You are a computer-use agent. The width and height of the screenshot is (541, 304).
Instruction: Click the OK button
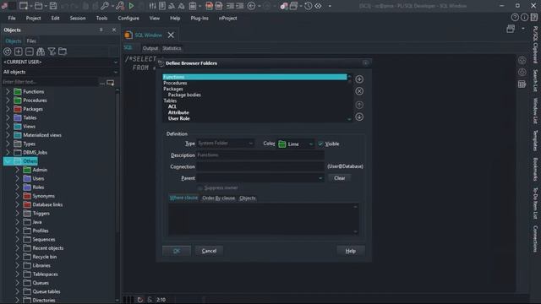[x=177, y=251]
